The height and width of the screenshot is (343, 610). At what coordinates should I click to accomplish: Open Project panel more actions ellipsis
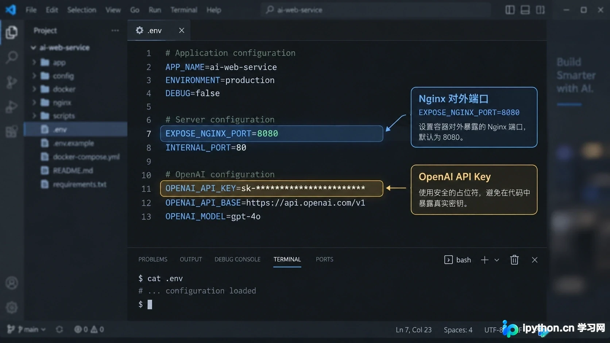click(x=115, y=31)
